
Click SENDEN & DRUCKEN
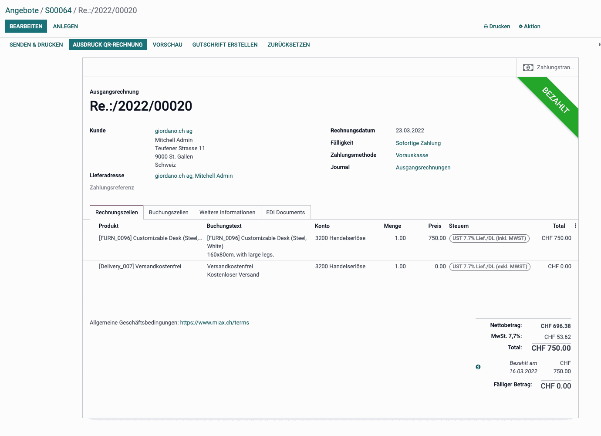click(36, 44)
